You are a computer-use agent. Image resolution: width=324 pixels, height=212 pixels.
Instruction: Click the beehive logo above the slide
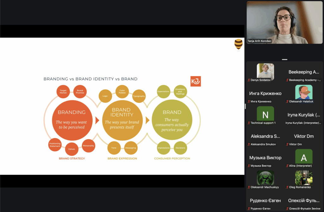point(239,44)
